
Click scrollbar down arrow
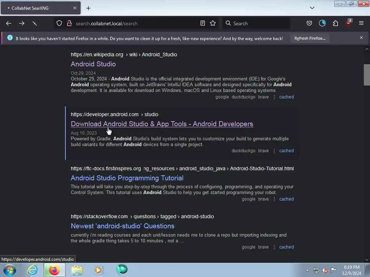pyautogui.click(x=367, y=260)
